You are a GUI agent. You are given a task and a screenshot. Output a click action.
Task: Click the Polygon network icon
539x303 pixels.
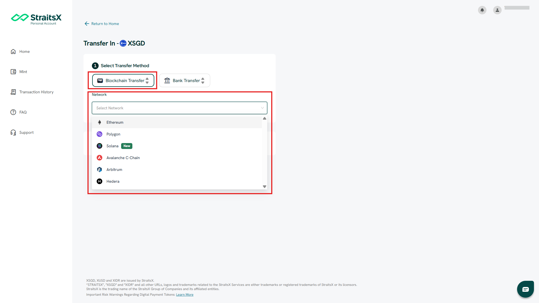[99, 134]
